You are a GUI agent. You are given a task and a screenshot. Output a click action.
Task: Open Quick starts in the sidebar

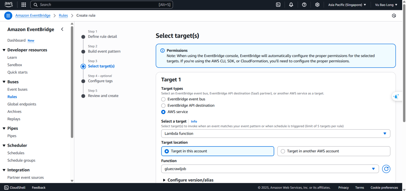coord(18,72)
